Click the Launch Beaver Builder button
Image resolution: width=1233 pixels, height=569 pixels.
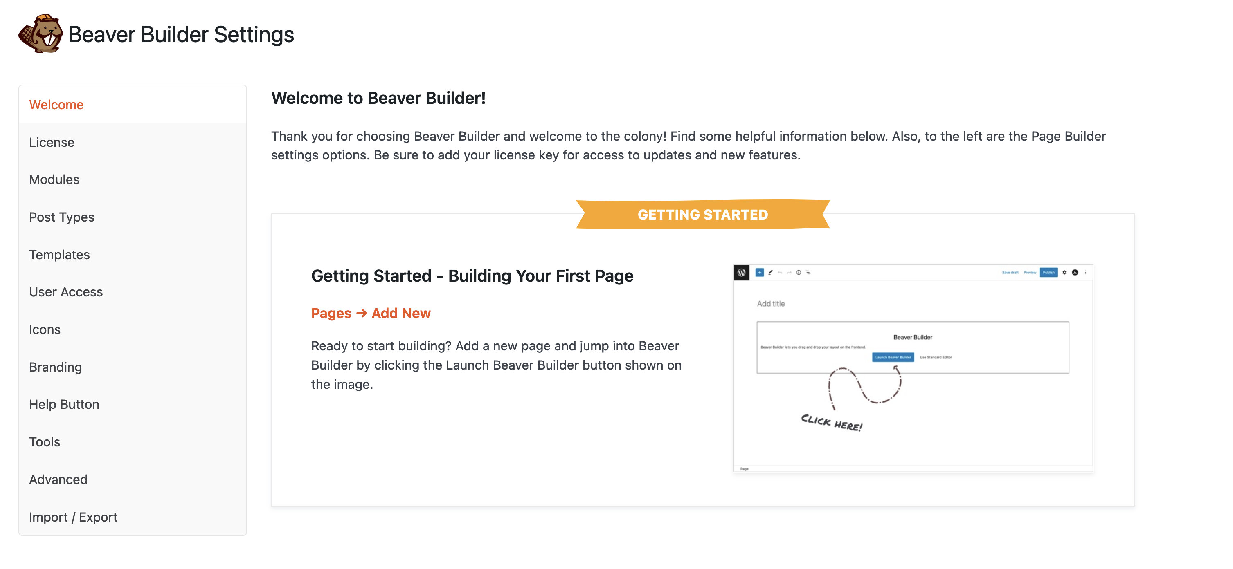(893, 357)
